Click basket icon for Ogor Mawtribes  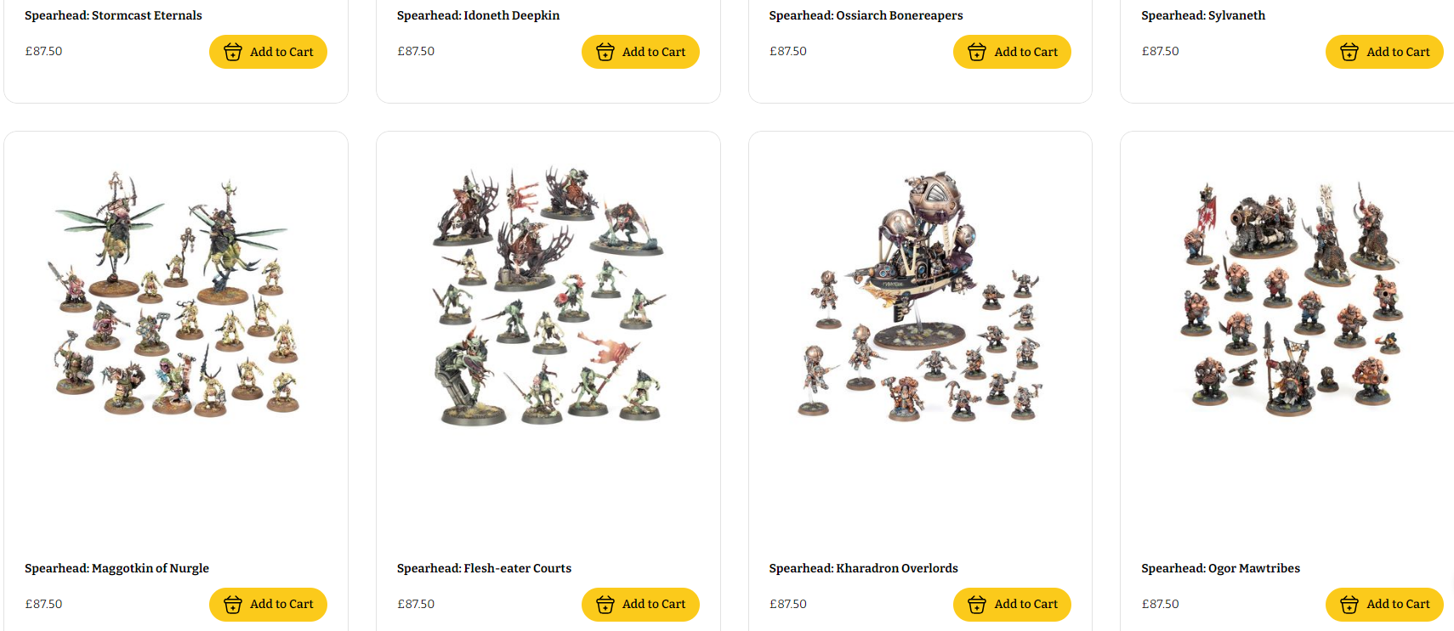pyautogui.click(x=1349, y=605)
